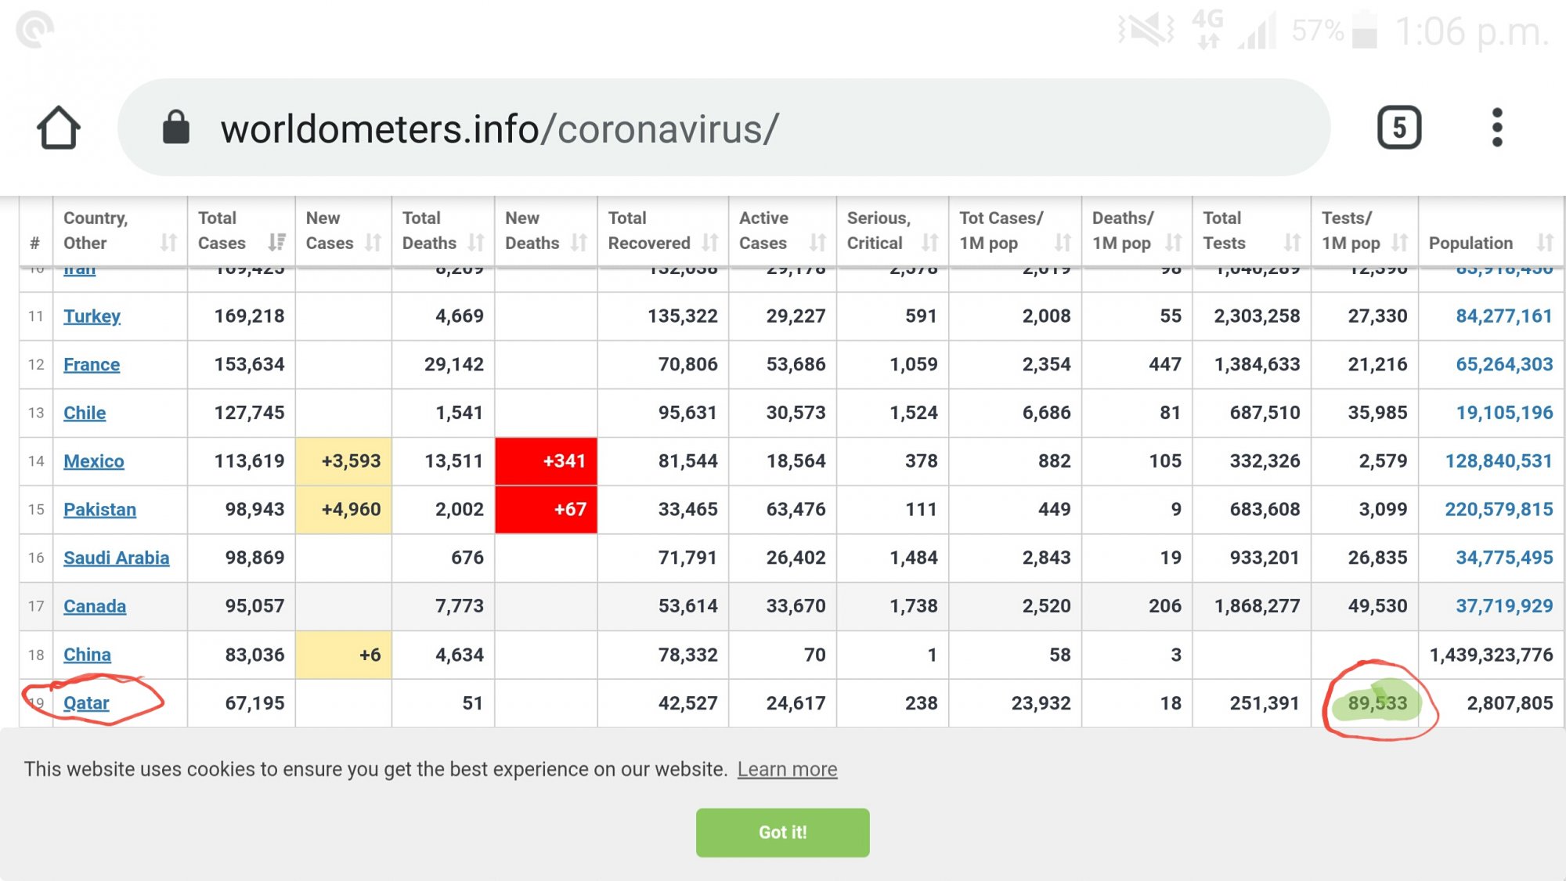The image size is (1566, 881).
Task: Tap the padlock site security icon
Action: point(175,127)
